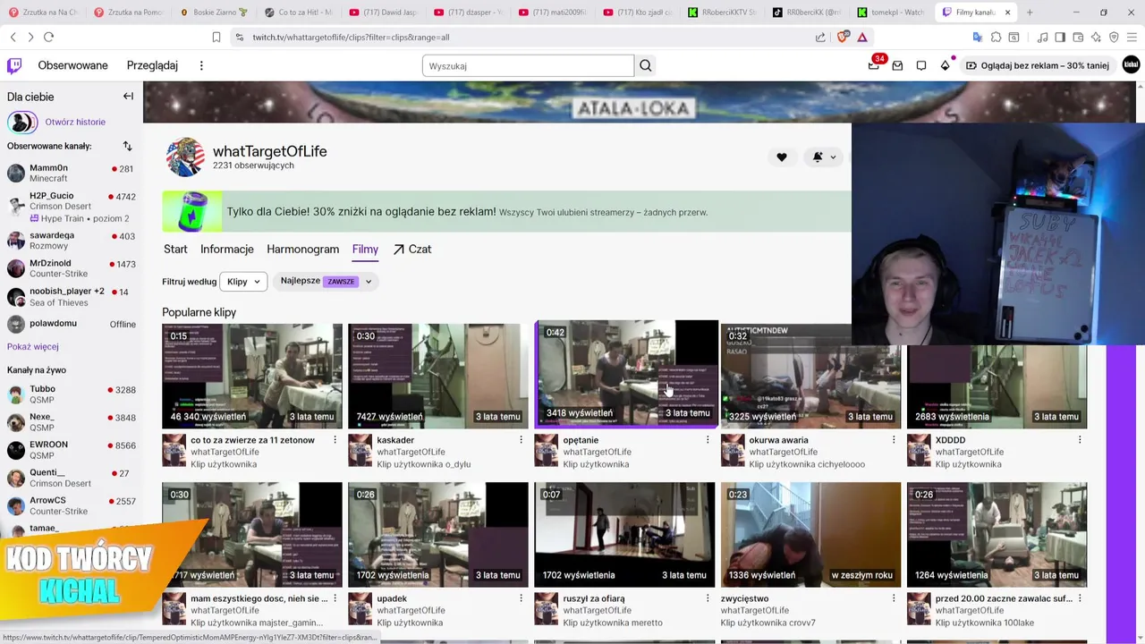The width and height of the screenshot is (1145, 644).
Task: Open Przeglądaj in top navigation
Action: [x=152, y=65]
